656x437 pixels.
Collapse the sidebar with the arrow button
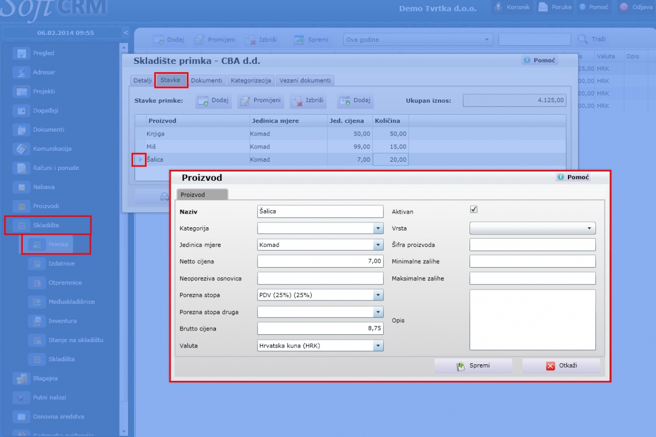pyautogui.click(x=126, y=33)
